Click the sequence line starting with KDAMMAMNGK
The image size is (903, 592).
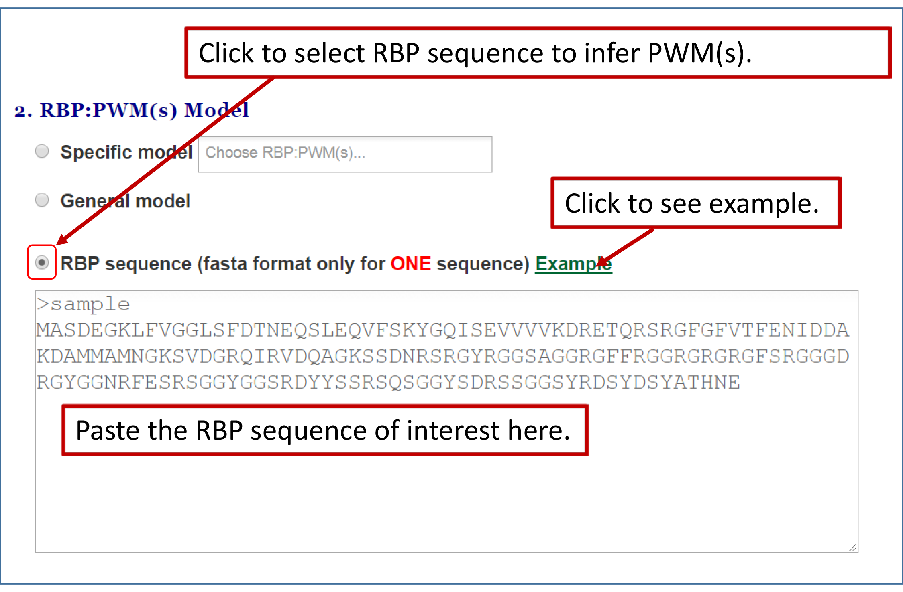443,357
